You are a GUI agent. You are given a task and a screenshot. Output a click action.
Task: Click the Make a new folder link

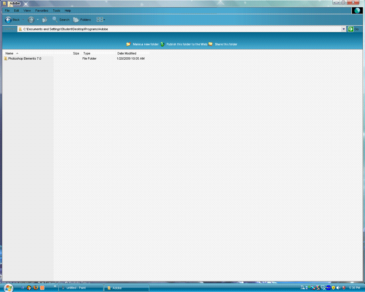pos(146,44)
